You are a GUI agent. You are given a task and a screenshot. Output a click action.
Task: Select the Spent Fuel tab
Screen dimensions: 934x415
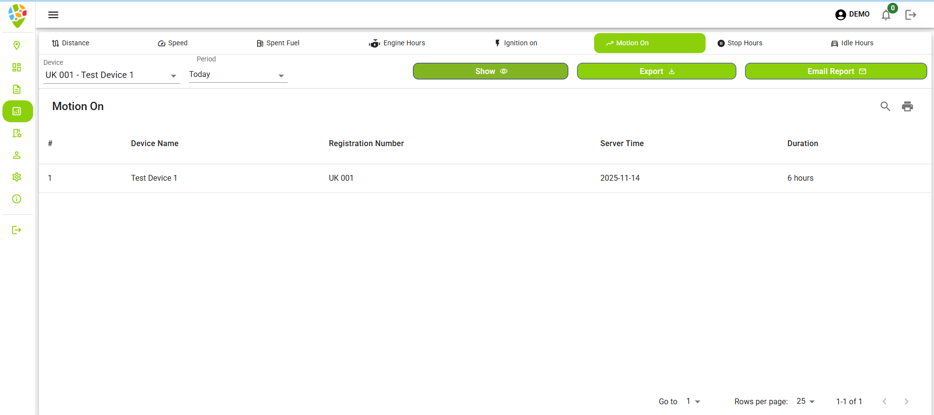coord(278,43)
